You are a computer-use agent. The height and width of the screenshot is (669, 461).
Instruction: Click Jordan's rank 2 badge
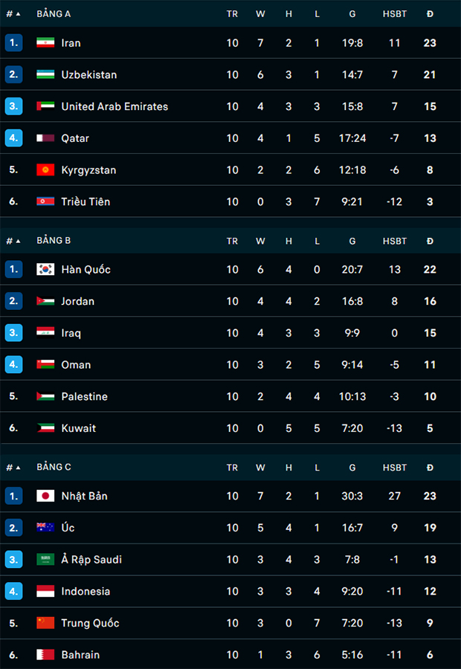click(x=13, y=301)
